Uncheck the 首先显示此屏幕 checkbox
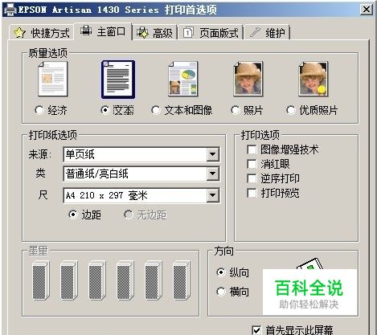Screen dimensions: 377x335 (x=256, y=330)
